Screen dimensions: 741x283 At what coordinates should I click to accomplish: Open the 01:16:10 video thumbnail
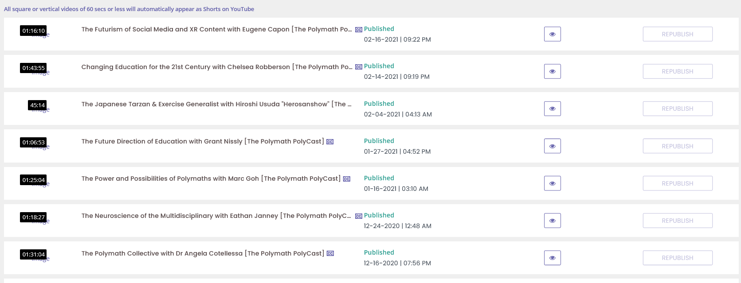click(x=34, y=31)
